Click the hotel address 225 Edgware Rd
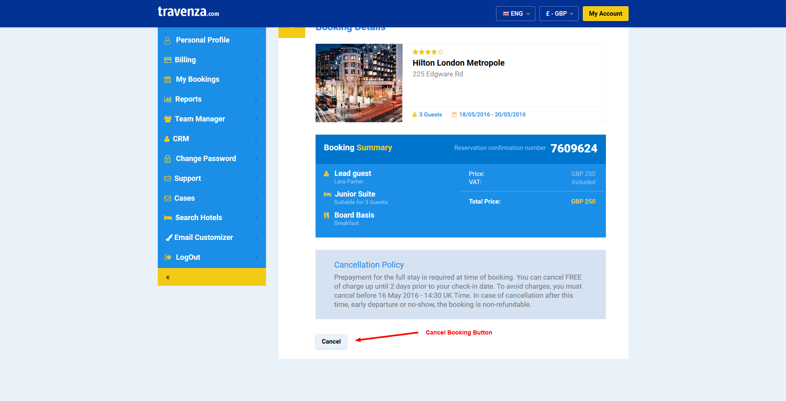The width and height of the screenshot is (786, 401). pos(438,74)
